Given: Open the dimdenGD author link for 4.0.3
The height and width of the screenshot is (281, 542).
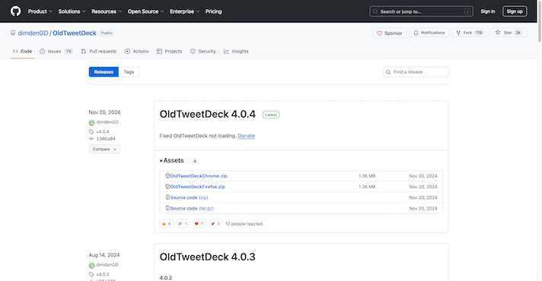Looking at the screenshot, I should click(x=107, y=265).
